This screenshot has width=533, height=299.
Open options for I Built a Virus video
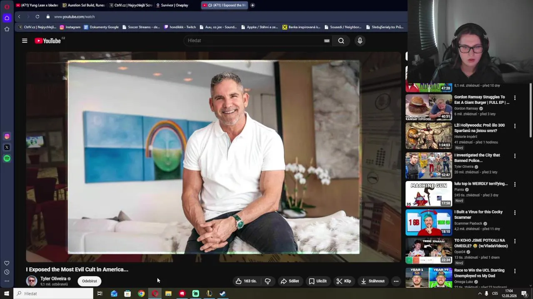point(515,212)
